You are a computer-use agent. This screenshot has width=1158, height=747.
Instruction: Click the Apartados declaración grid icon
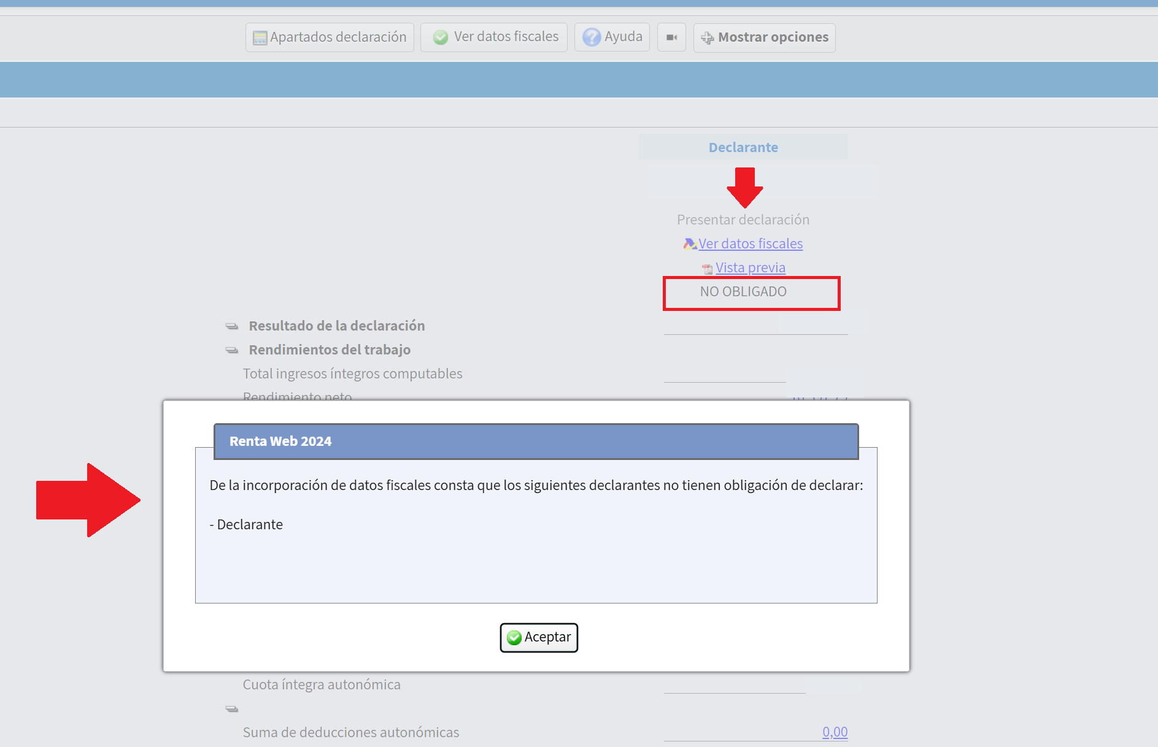[260, 37]
